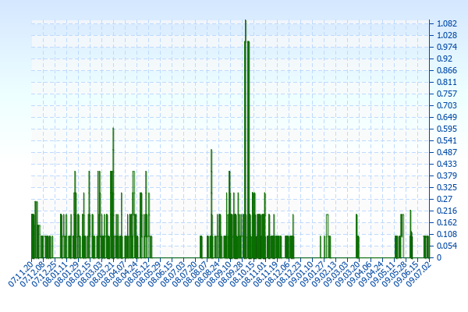Click the 09.02.13 date label
This screenshot has height=312, width=468.
324,274
